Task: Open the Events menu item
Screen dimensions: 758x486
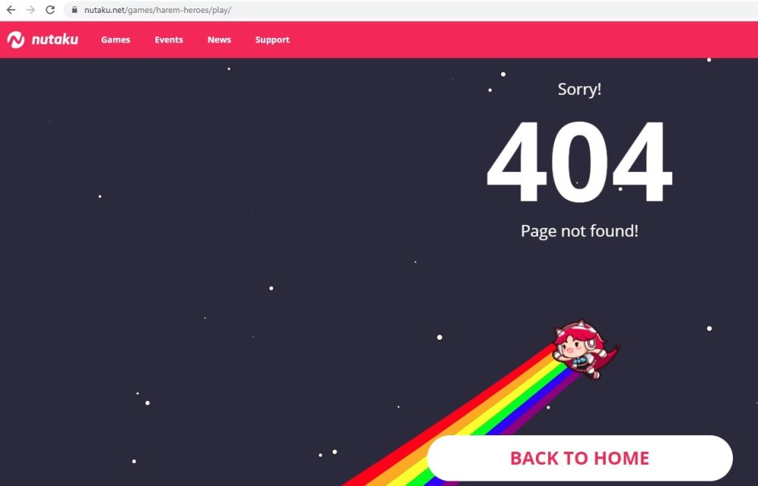Action: point(169,39)
